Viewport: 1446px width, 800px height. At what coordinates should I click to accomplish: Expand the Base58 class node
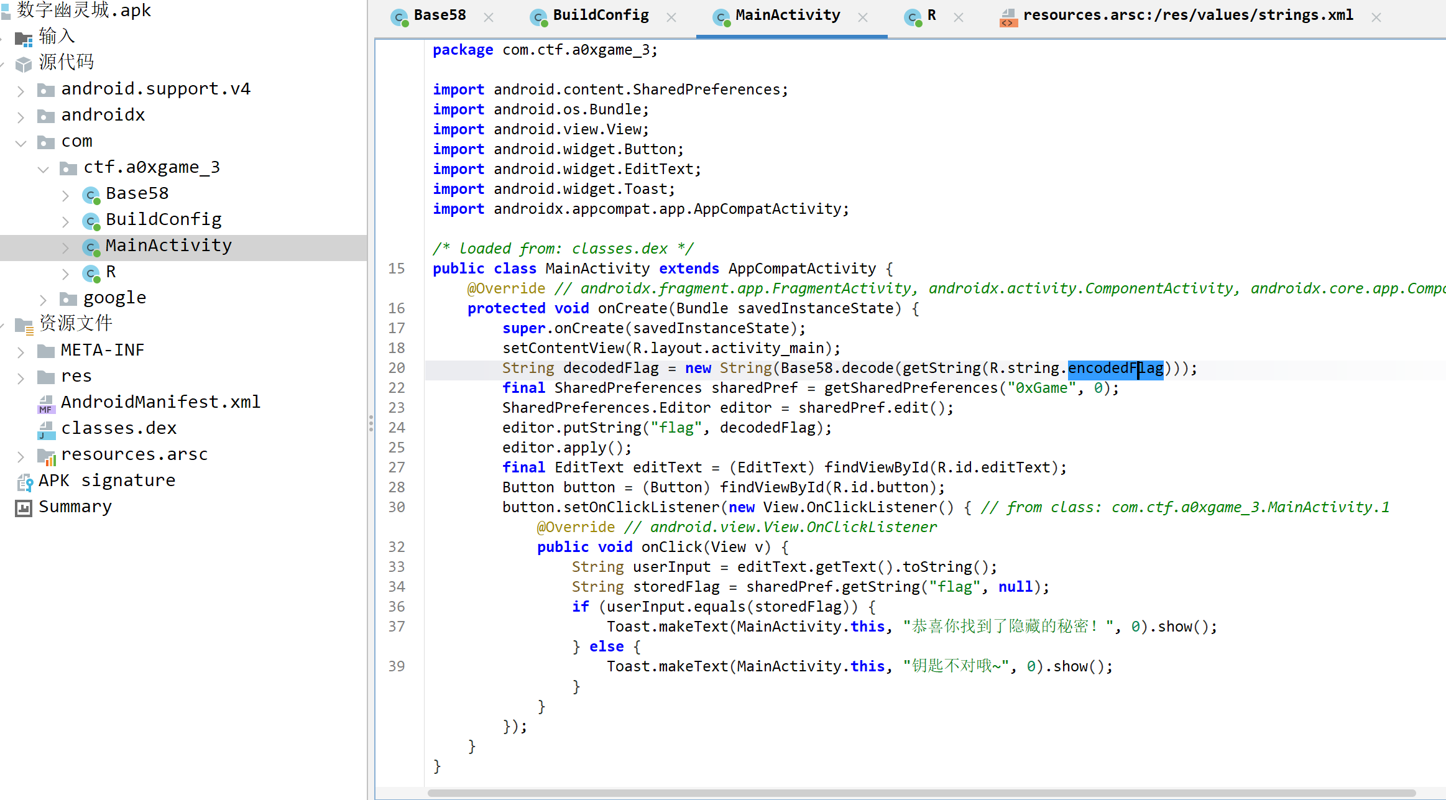click(x=65, y=196)
